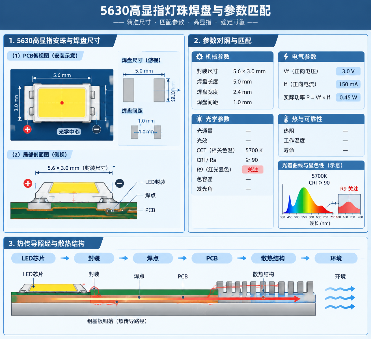Select the 散热结构 pill in the heat flow row
The height and width of the screenshot is (339, 371).
[x=273, y=258]
